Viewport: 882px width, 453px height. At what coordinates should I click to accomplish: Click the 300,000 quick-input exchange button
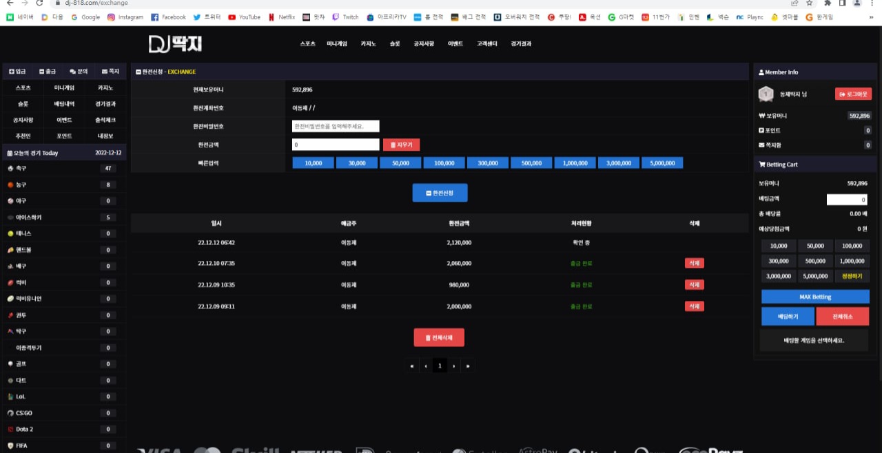click(488, 163)
